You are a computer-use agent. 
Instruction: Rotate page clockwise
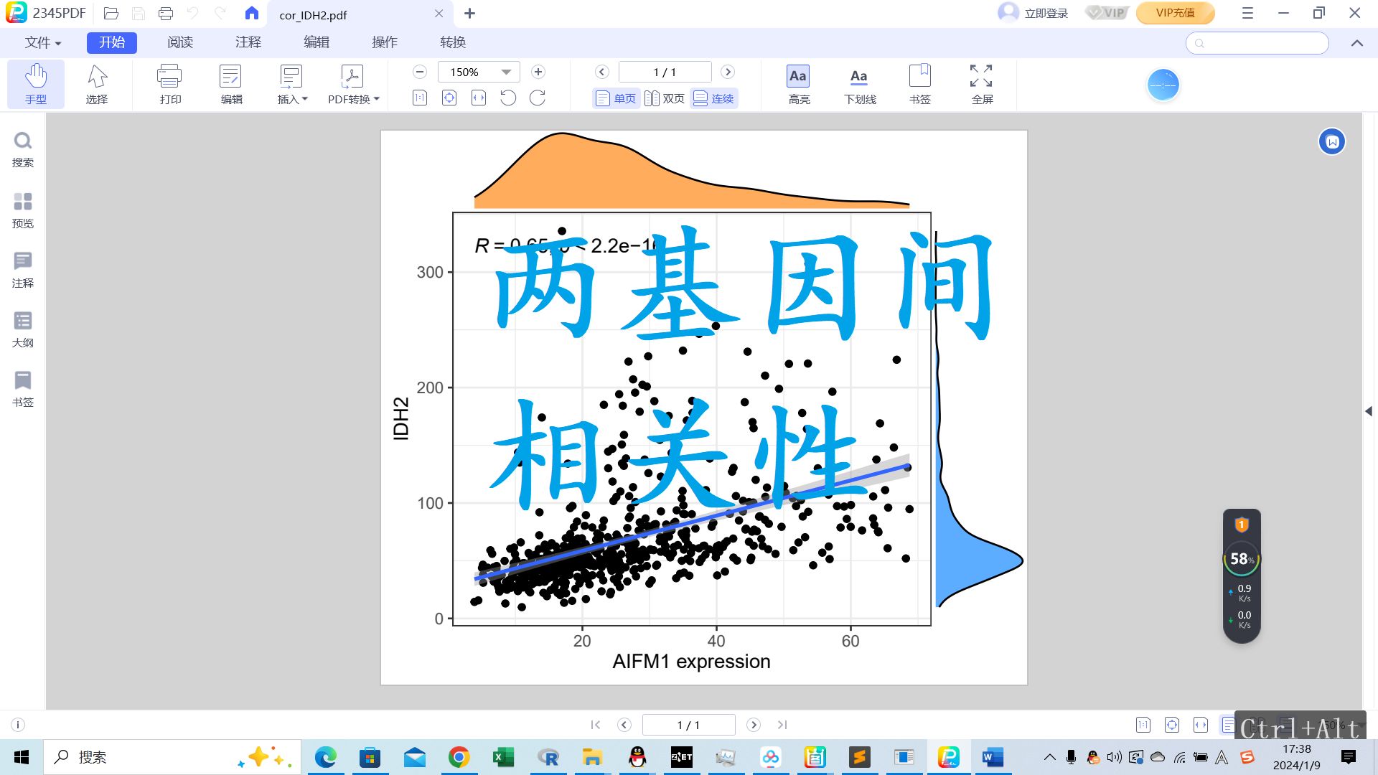pos(538,98)
